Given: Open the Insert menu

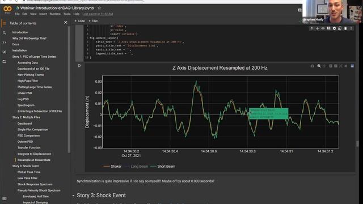Looking at the screenshot, I should [43, 14].
